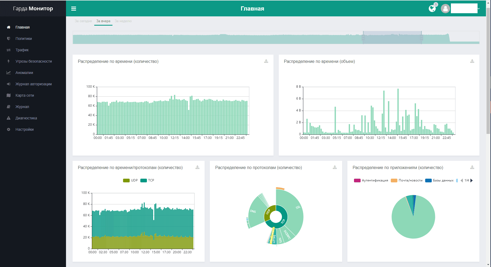Screen dimensions: 491x267
Task: Open Журнал авторизации page
Action: pyautogui.click(x=34, y=84)
